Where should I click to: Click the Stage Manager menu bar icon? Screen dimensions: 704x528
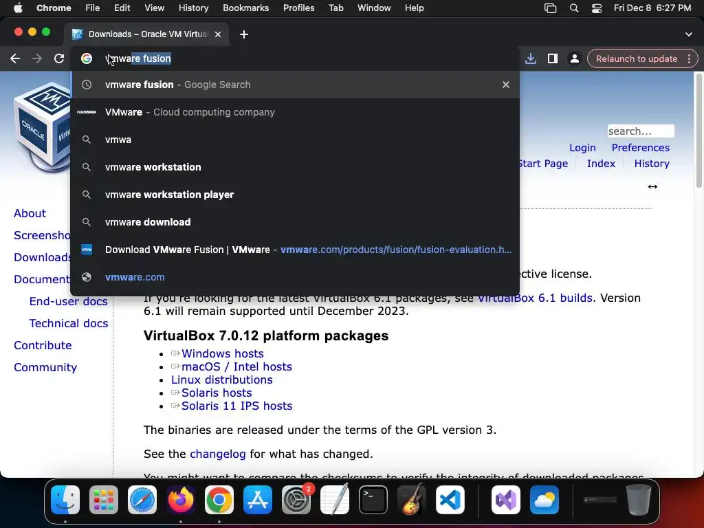coord(550,8)
